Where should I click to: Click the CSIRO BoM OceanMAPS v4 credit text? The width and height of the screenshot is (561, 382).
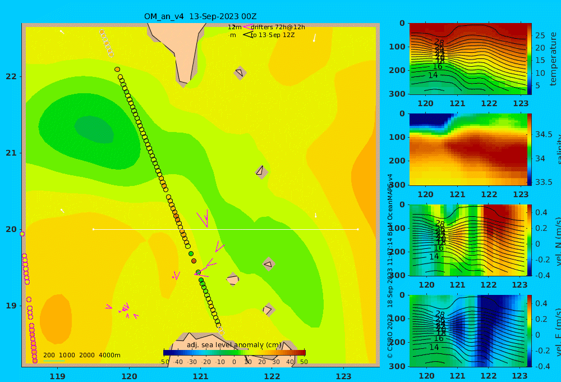390,266
